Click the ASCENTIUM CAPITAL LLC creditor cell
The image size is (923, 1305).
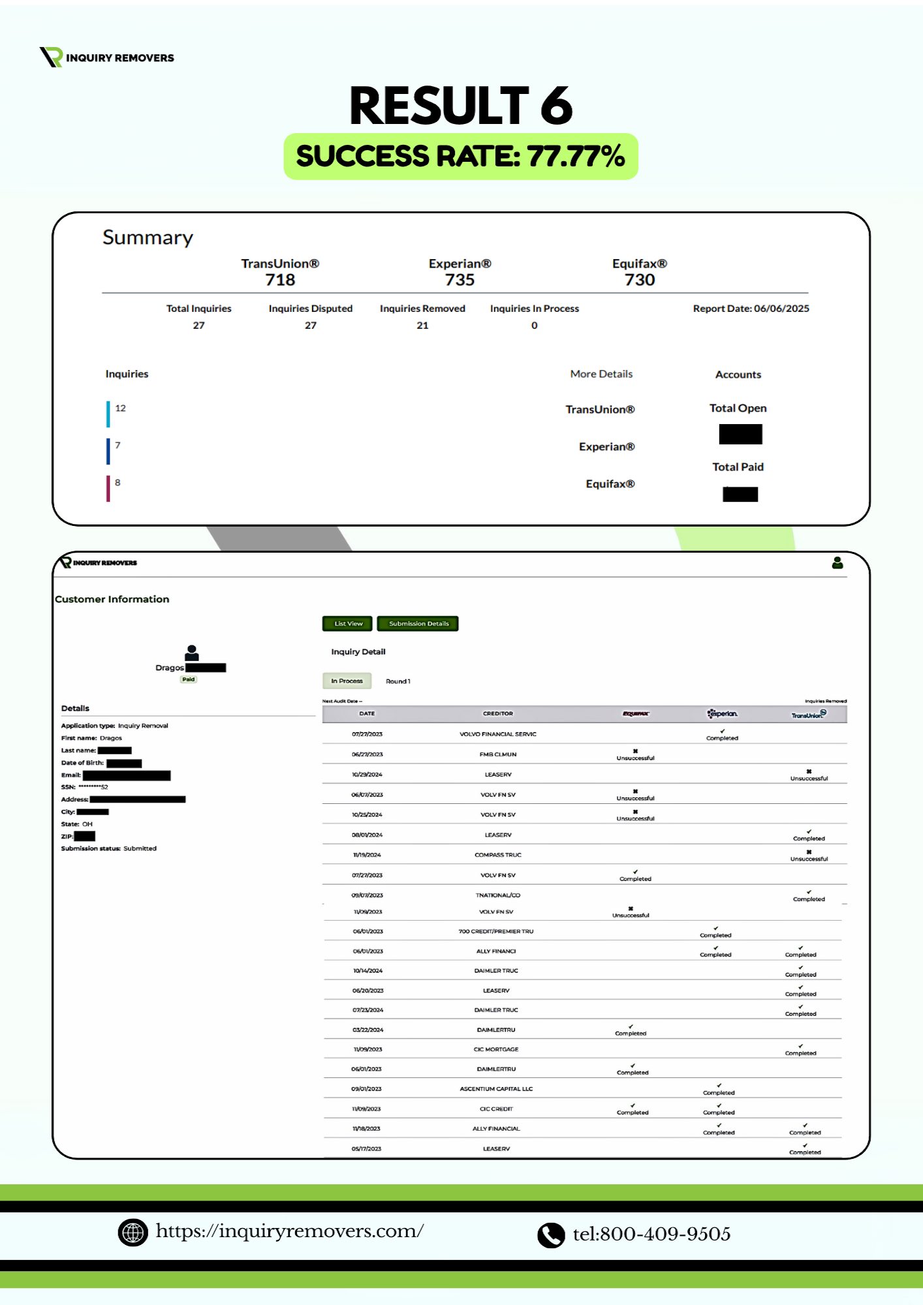[x=496, y=1089]
